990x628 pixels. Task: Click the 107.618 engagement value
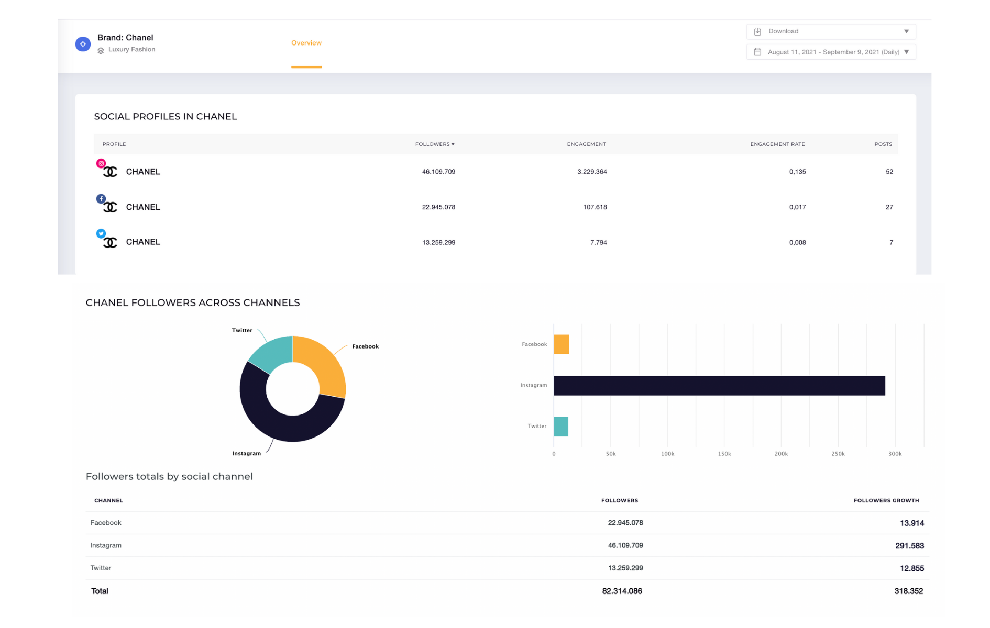(x=595, y=207)
